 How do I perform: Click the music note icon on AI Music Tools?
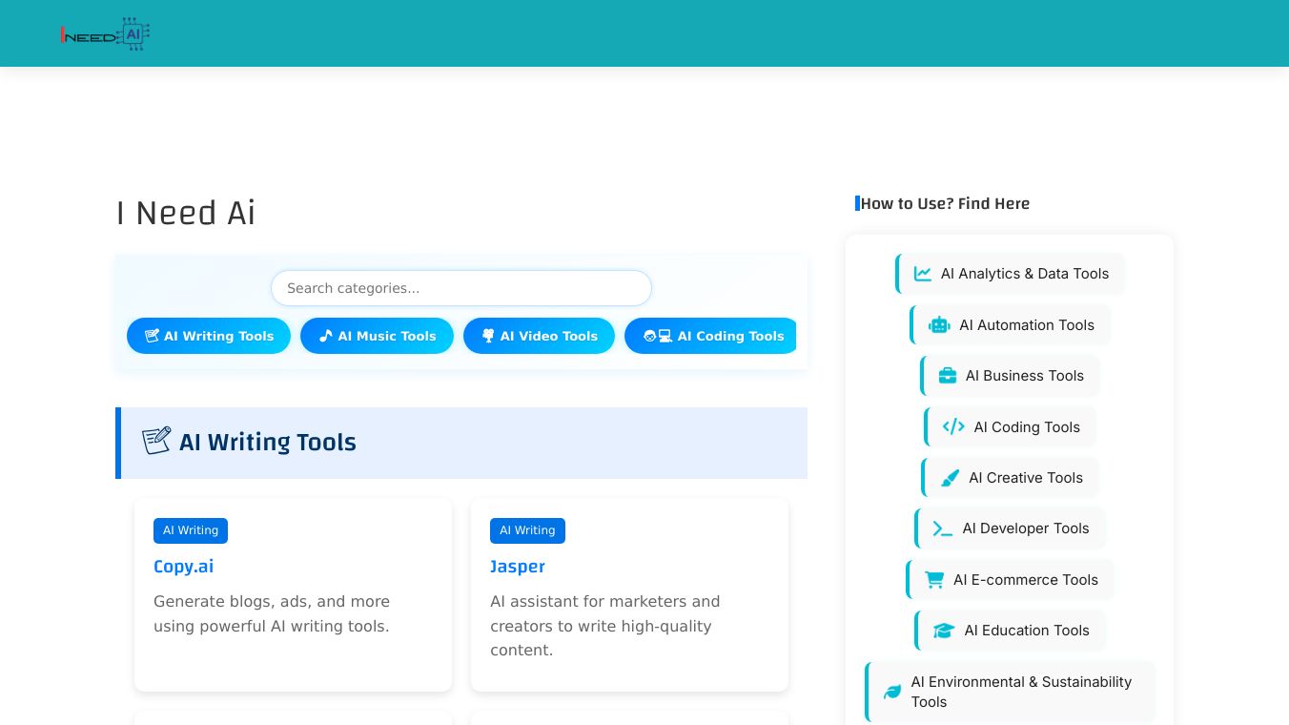tap(326, 336)
